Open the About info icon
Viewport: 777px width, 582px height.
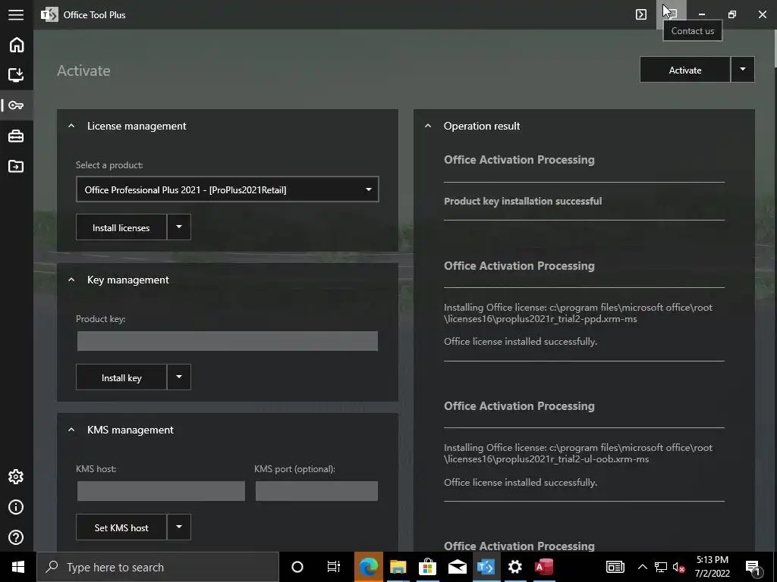tap(17, 507)
